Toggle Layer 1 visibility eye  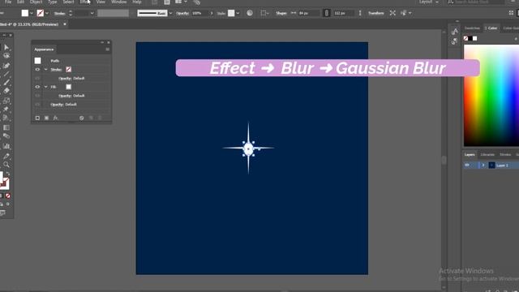point(467,165)
